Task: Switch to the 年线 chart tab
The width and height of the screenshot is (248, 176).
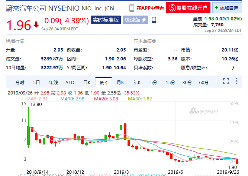Action: tap(53, 82)
